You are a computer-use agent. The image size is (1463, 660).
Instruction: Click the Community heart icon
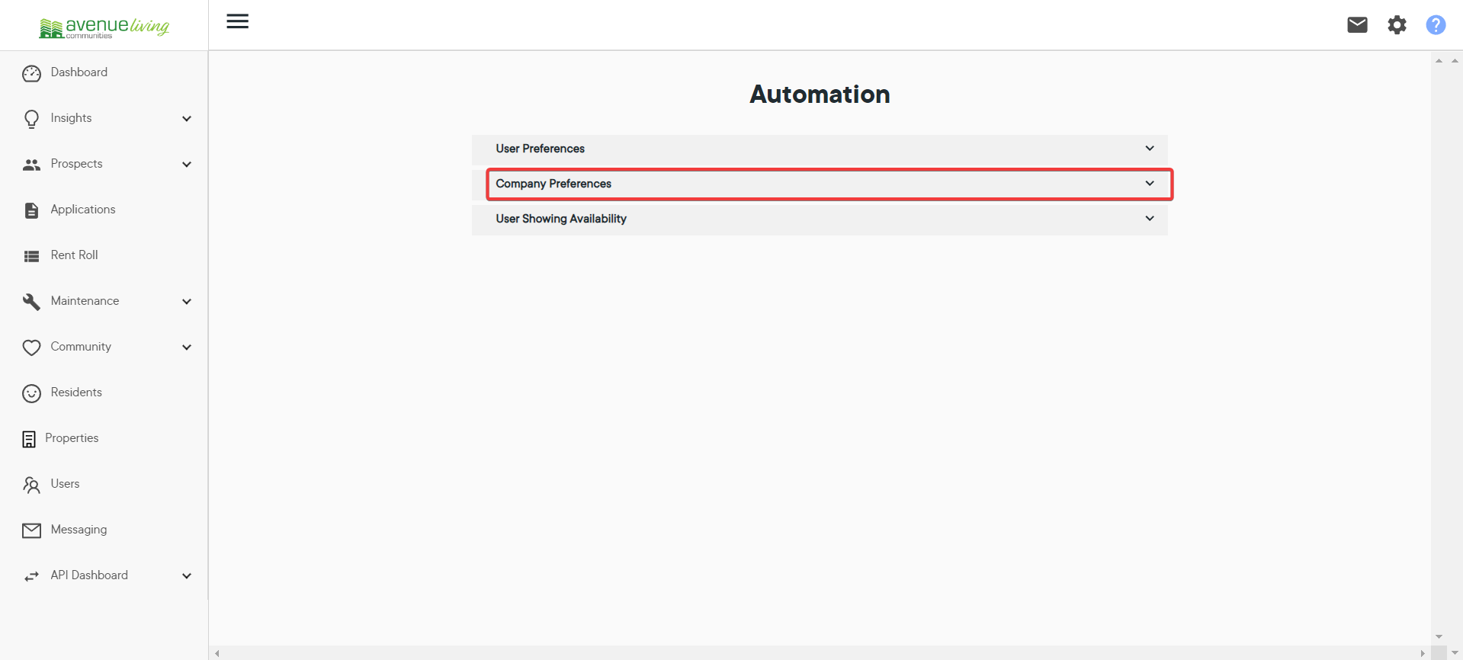tap(31, 348)
